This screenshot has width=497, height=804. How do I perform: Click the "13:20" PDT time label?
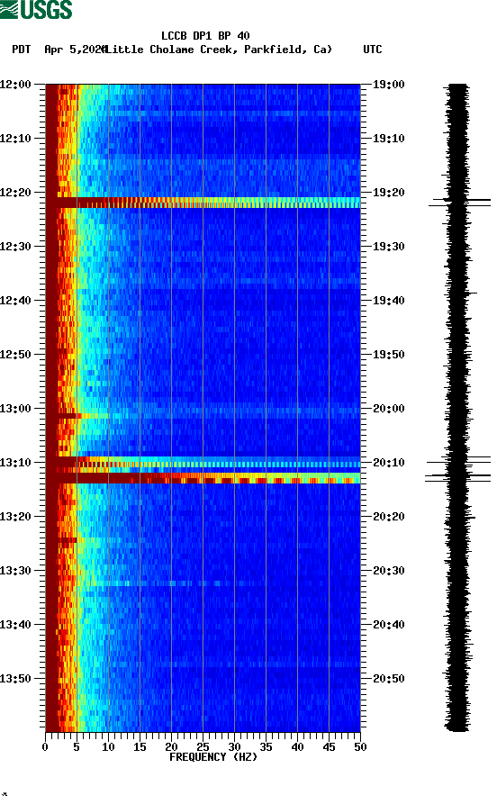16,517
